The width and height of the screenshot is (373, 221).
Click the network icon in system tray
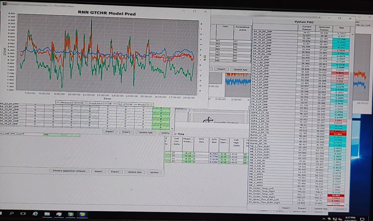[x=335, y=219]
